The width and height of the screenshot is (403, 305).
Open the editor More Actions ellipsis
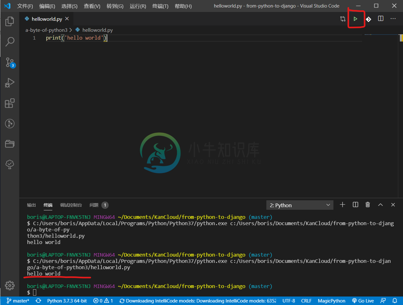click(x=393, y=19)
